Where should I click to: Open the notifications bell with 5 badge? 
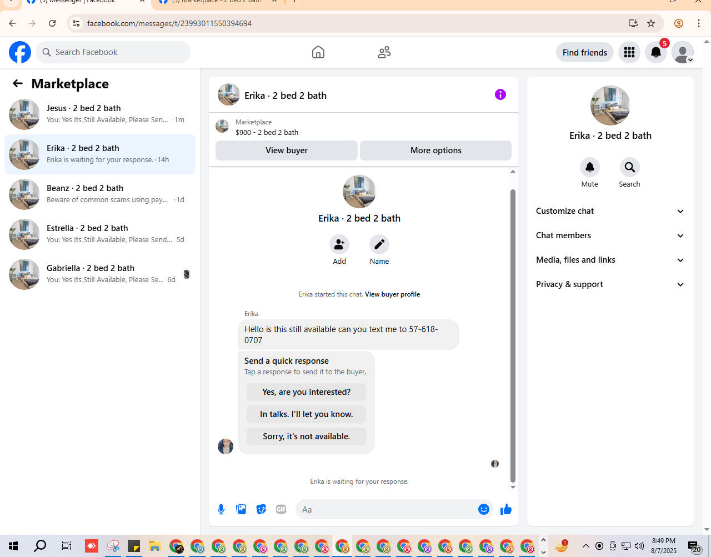pyautogui.click(x=656, y=52)
